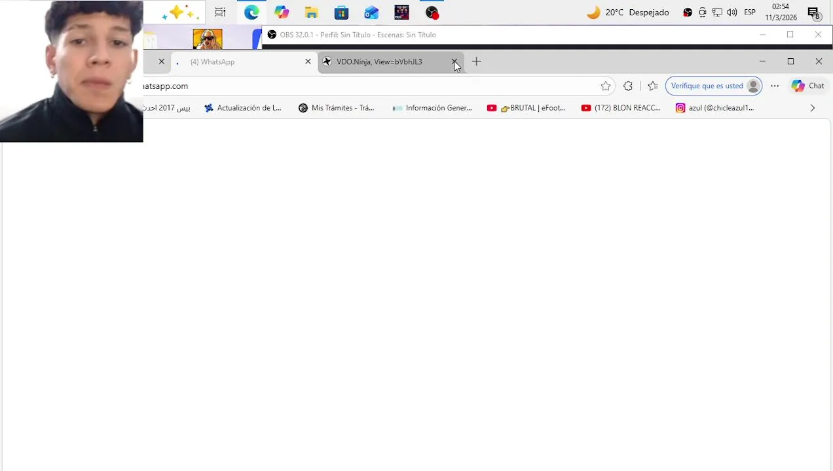Minimize the OBS 32.0.1 window
Screen dimensions: 833x471
coord(762,35)
